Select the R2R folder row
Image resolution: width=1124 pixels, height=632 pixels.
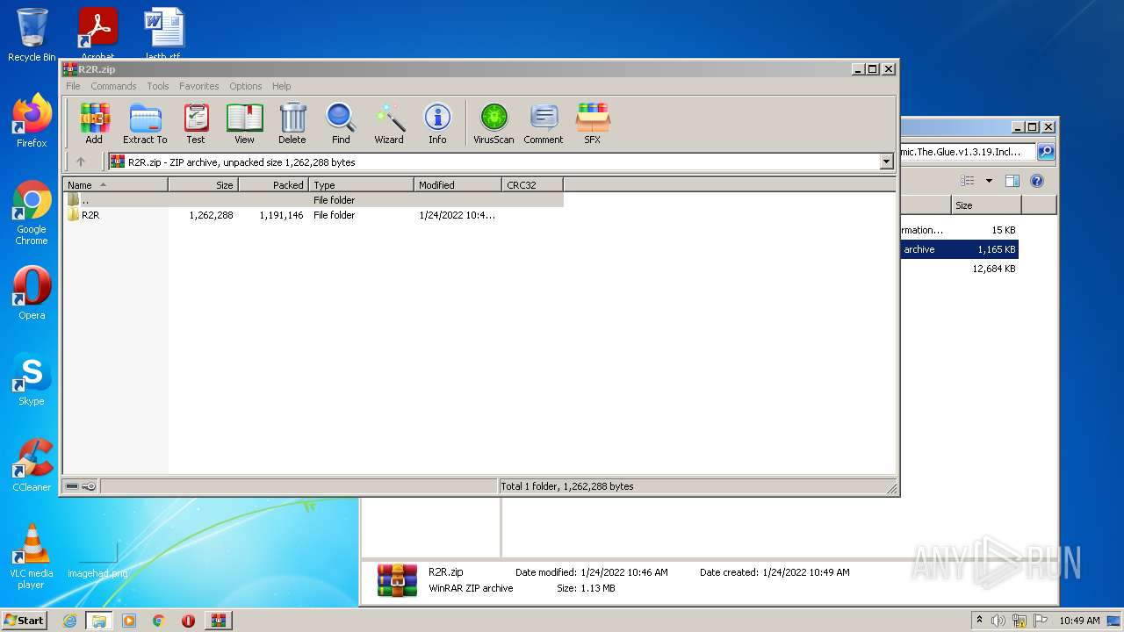click(x=313, y=215)
